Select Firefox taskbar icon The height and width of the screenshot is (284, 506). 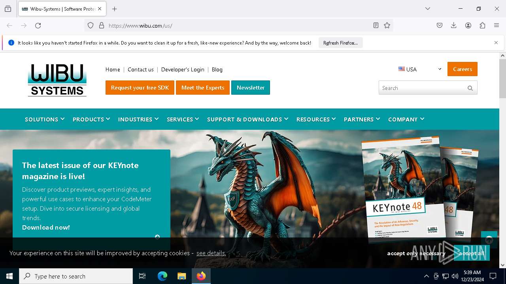tap(201, 276)
